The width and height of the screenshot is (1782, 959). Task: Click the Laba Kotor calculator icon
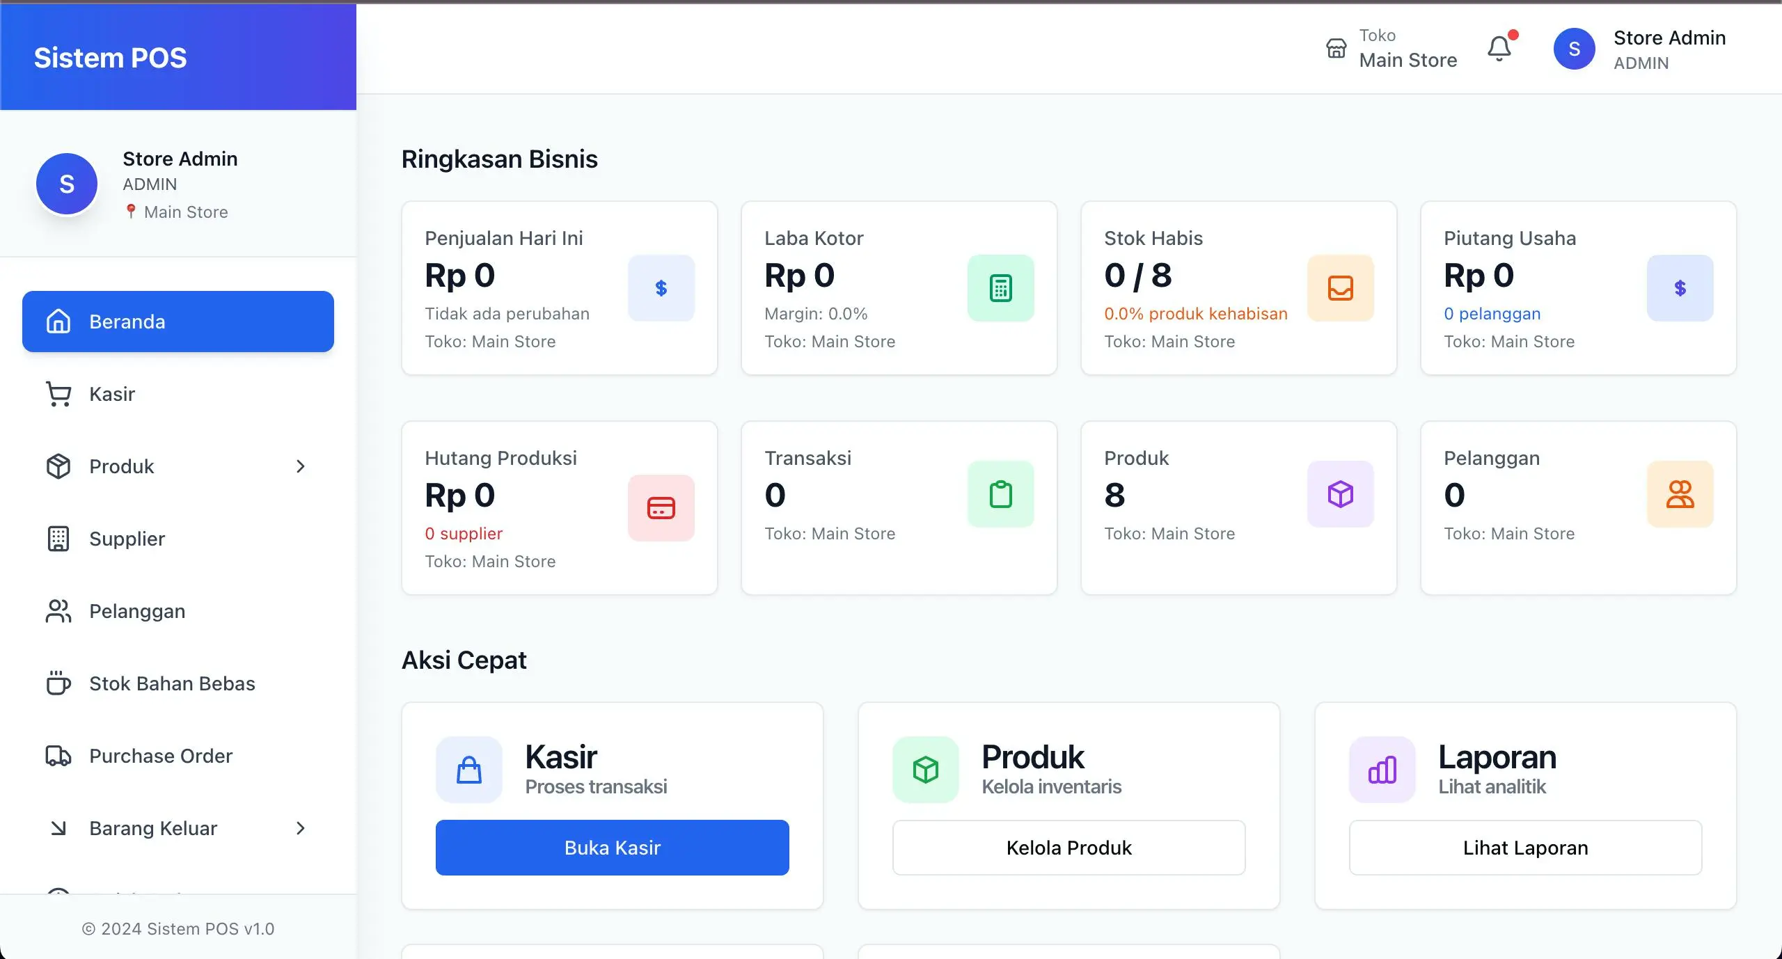pyautogui.click(x=1000, y=288)
